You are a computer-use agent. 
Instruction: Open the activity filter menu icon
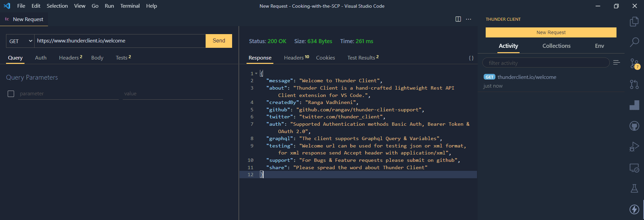coord(616,63)
